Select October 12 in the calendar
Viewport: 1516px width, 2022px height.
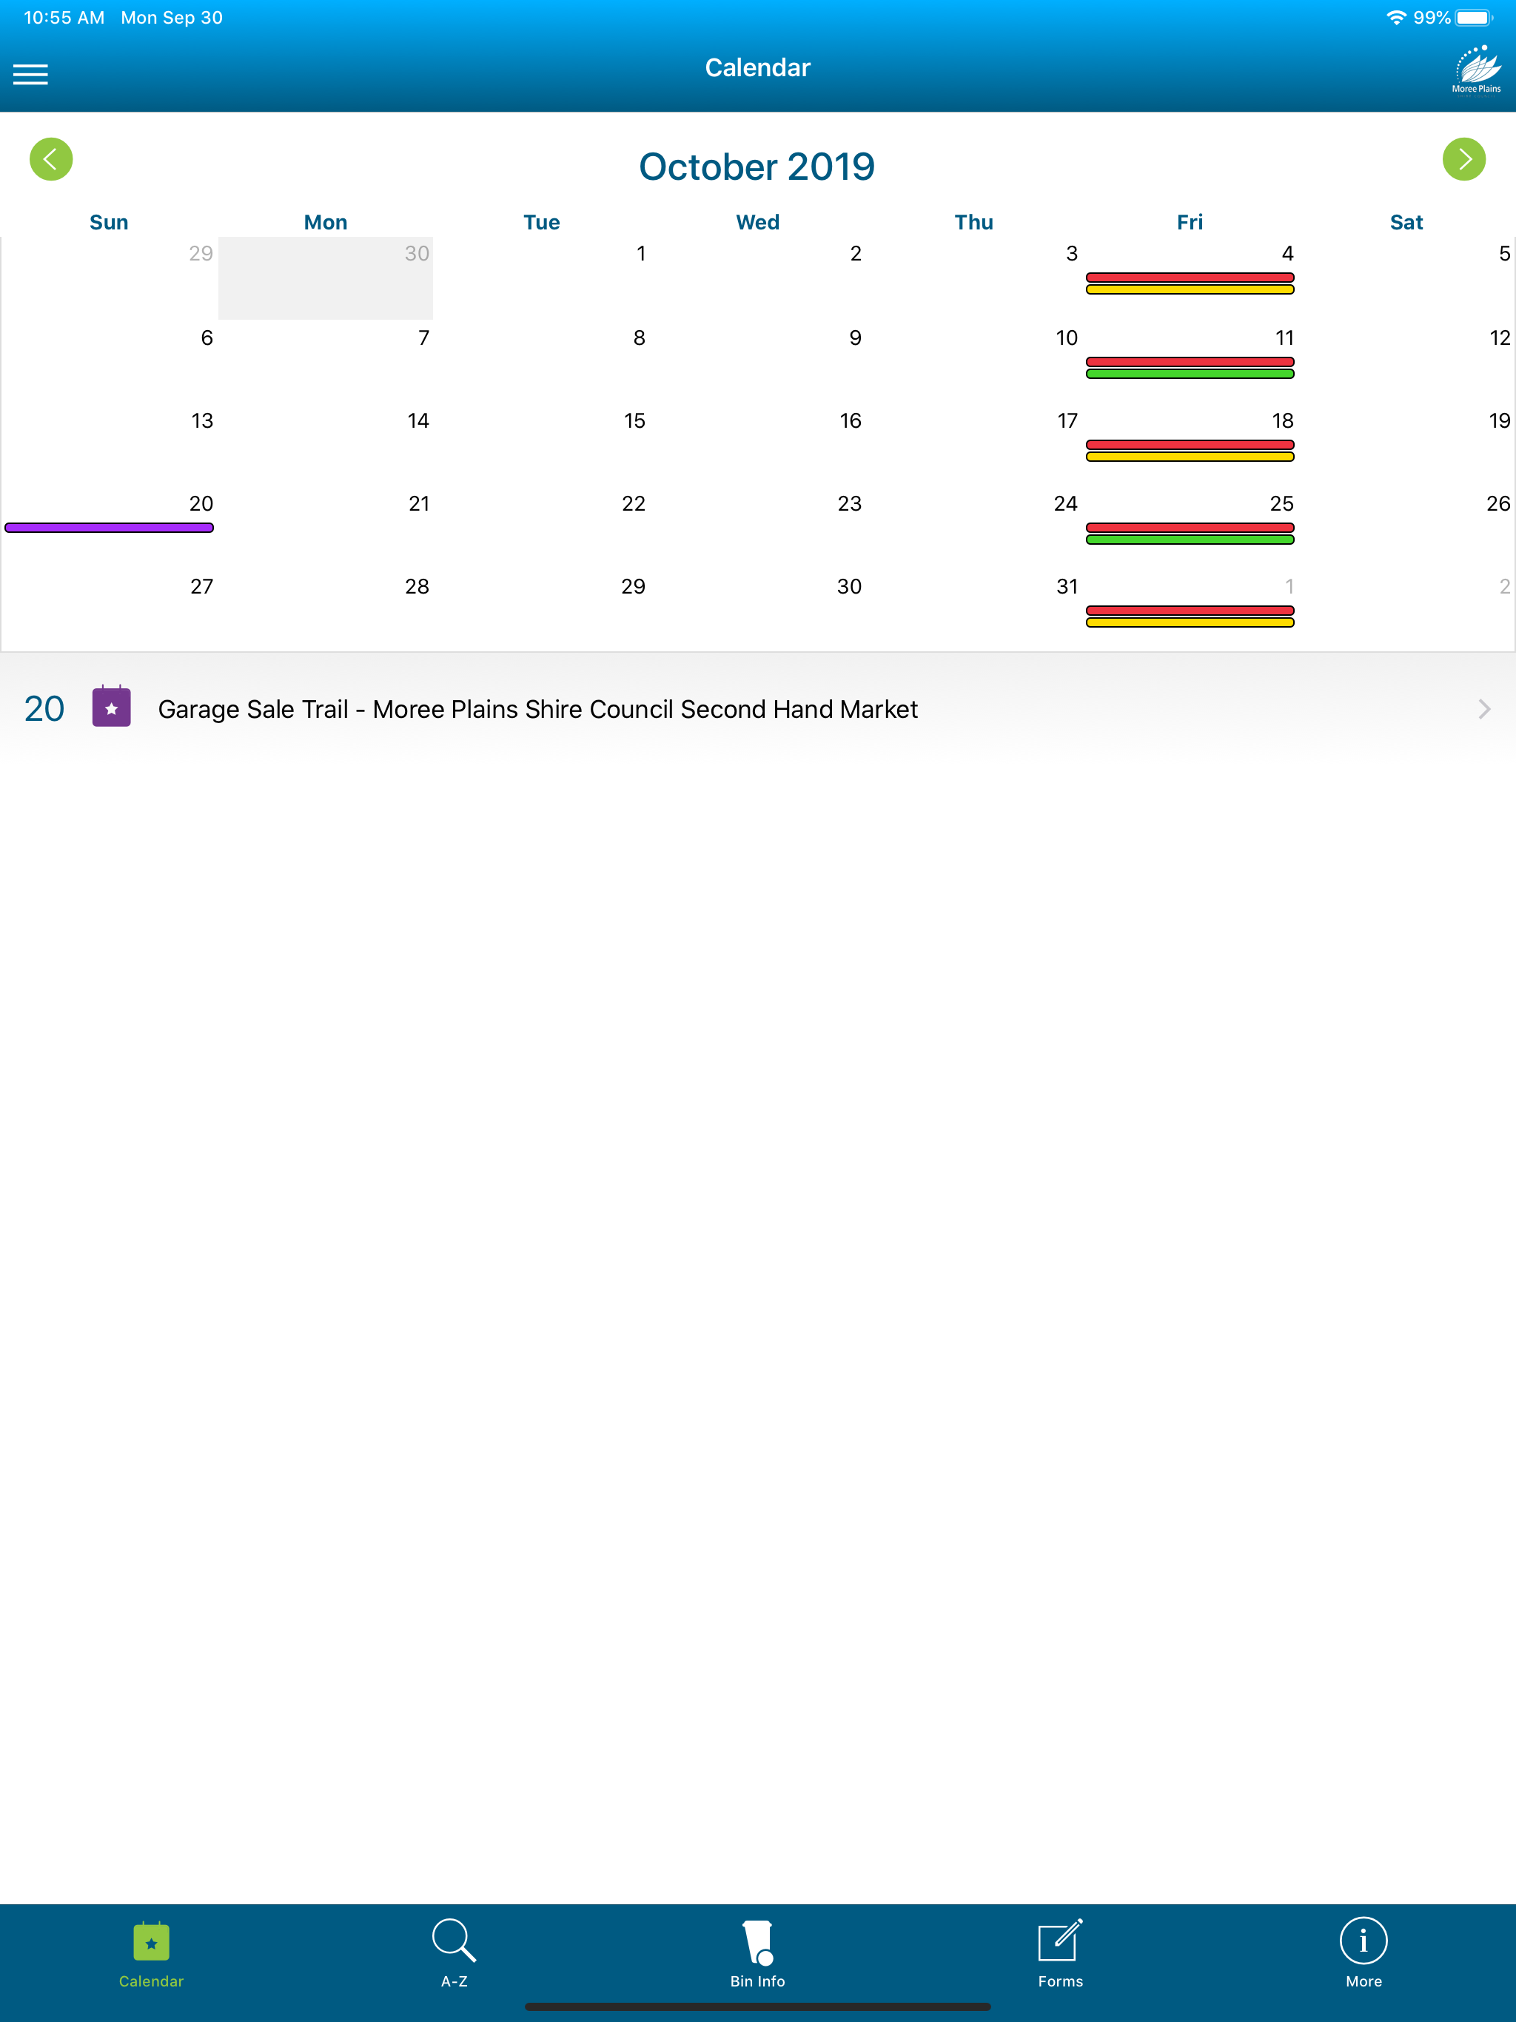[1406, 362]
